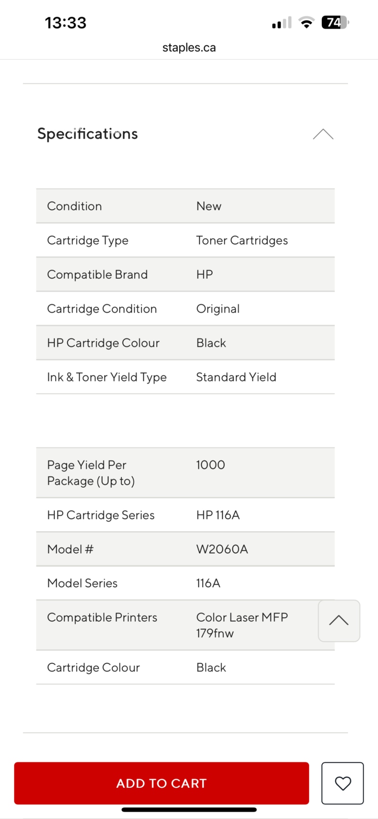Tap the Wi-Fi status icon
Viewport: 378px width, 819px height.
point(307,23)
